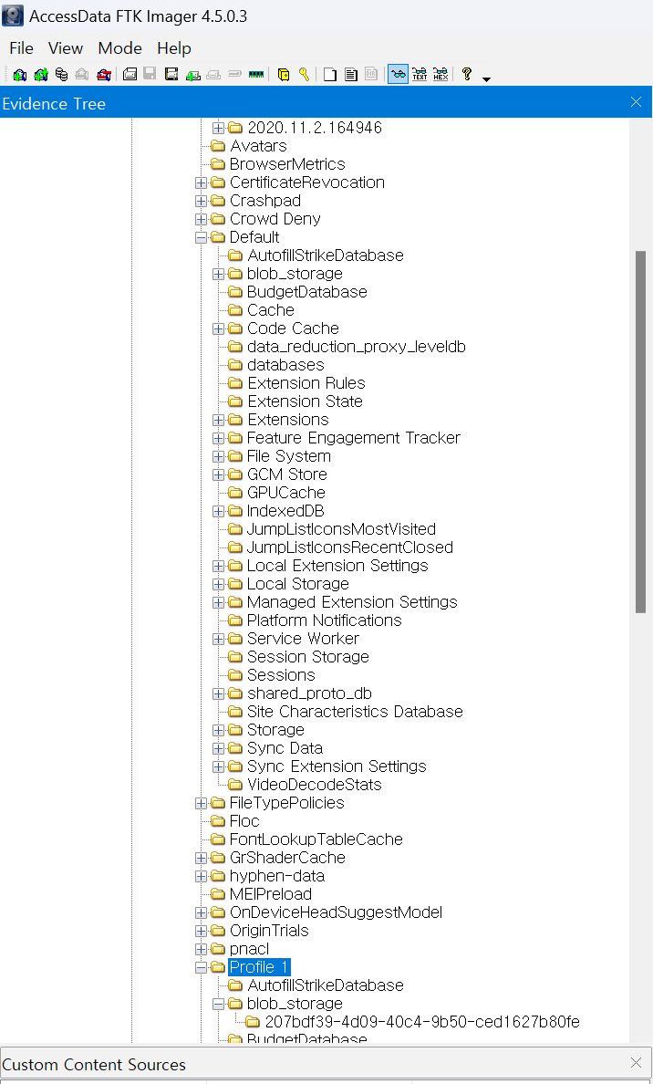Image resolution: width=653 pixels, height=1084 pixels.
Task: Collapse the Default folder node
Action: pos(201,237)
